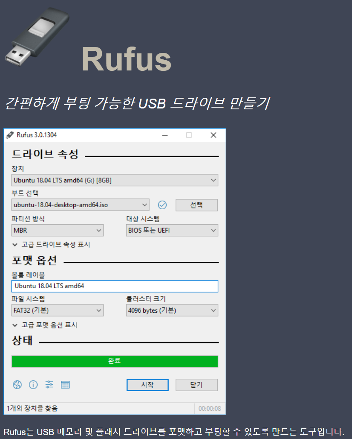
Task: Click the ISO checksum checkmark icon
Action: 162,205
